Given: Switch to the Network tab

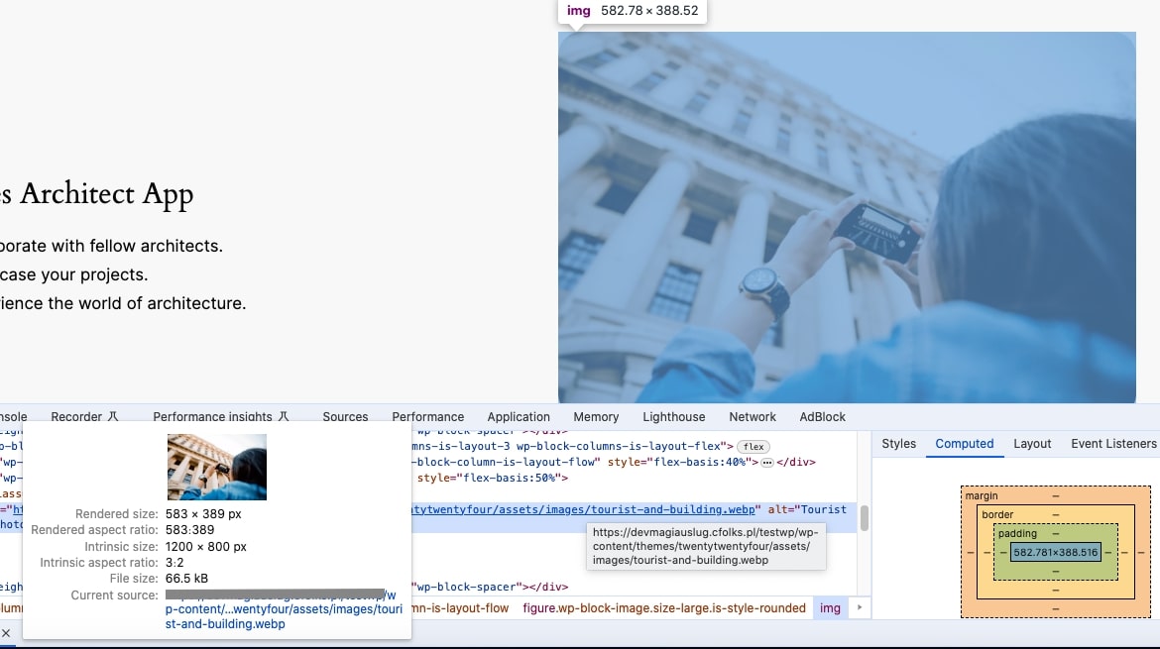Looking at the screenshot, I should 753,417.
